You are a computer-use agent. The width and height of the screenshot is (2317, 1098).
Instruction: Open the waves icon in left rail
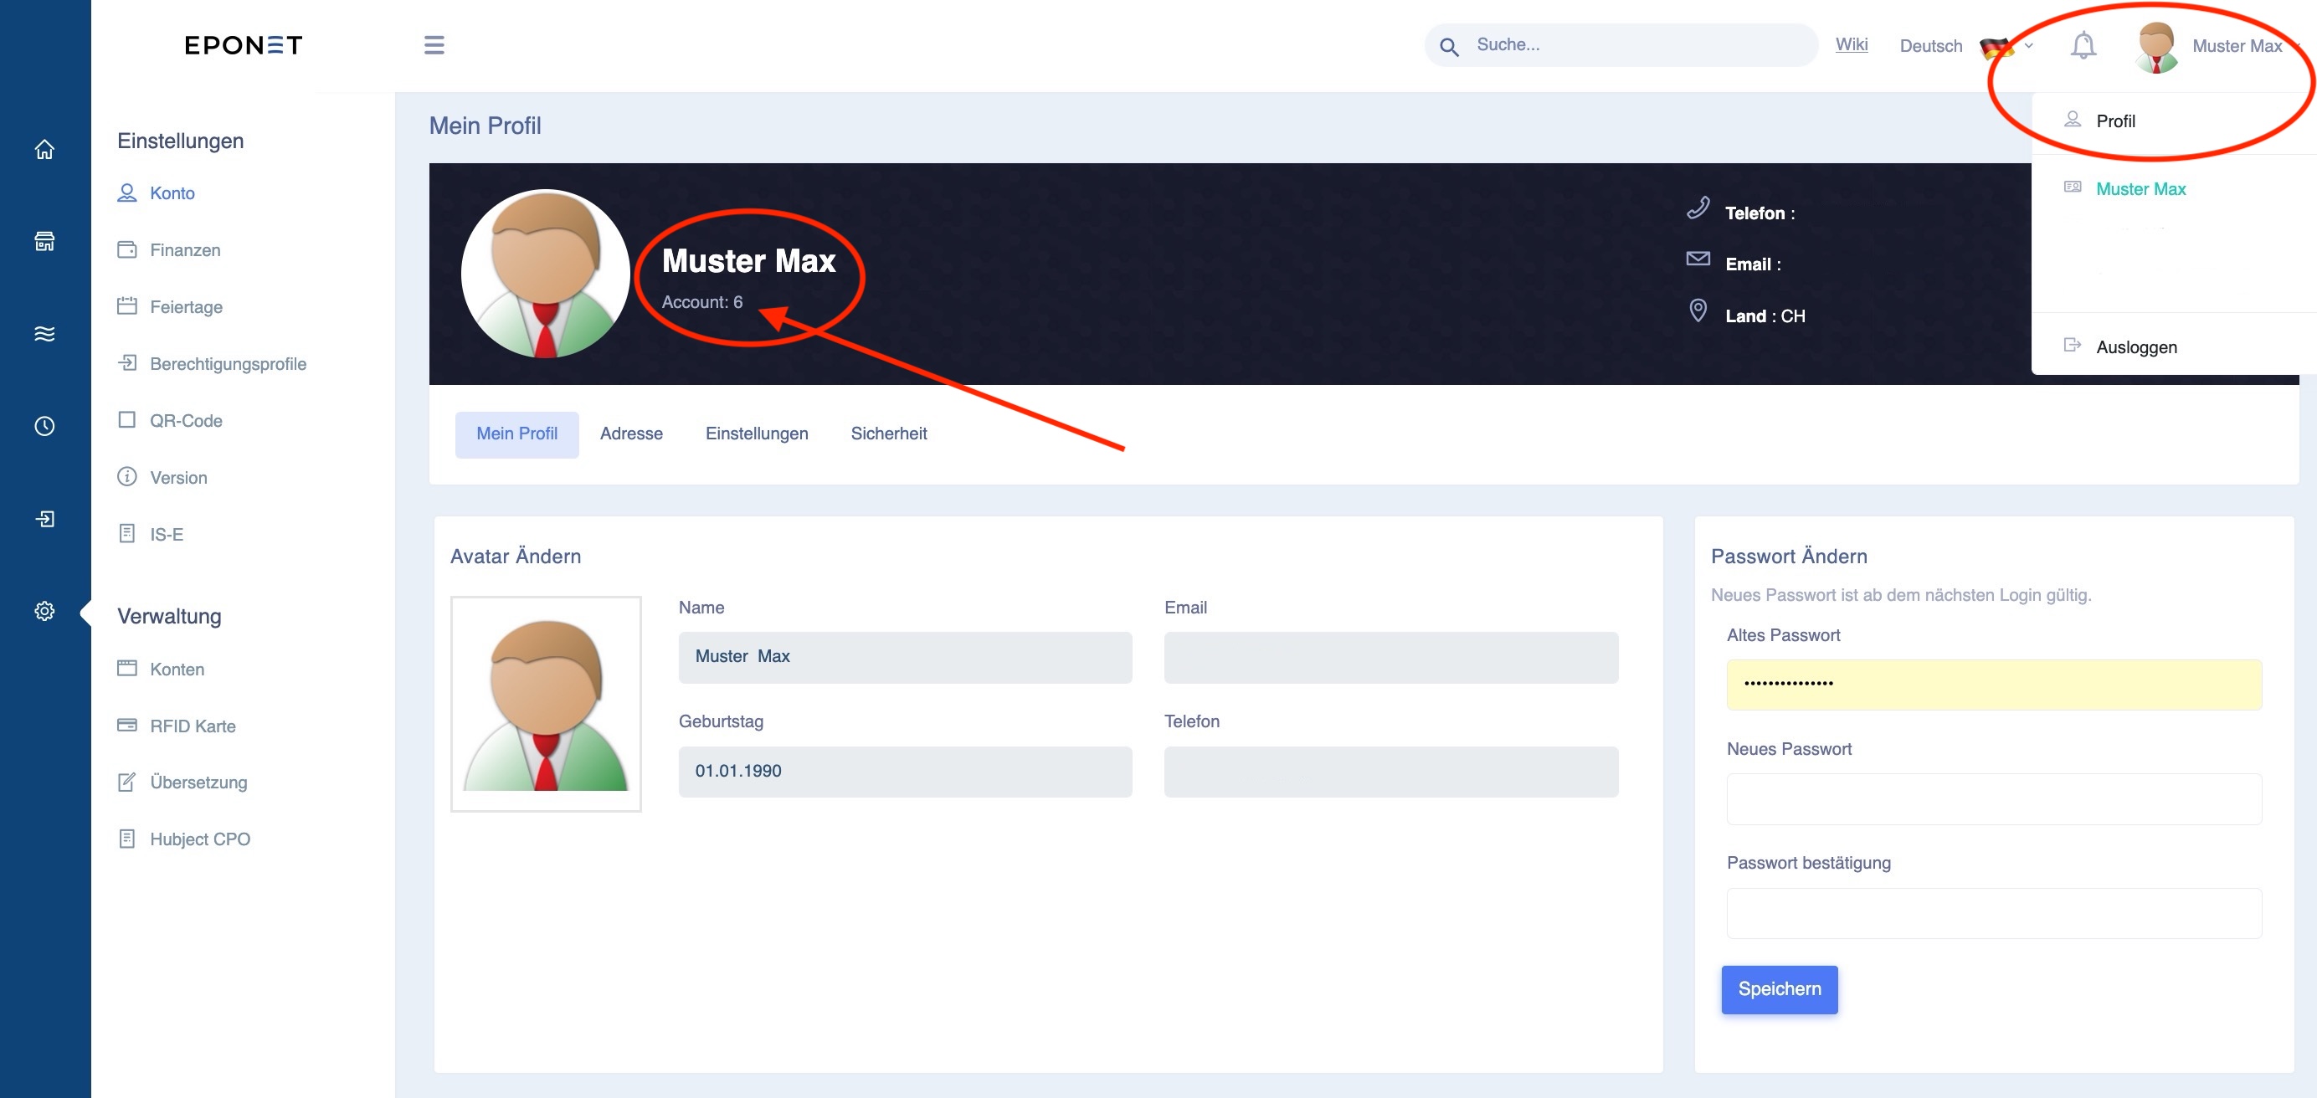click(x=44, y=334)
